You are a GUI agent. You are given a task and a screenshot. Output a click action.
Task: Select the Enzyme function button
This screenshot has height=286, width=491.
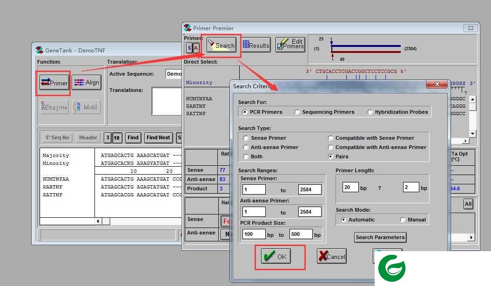pyautogui.click(x=54, y=107)
